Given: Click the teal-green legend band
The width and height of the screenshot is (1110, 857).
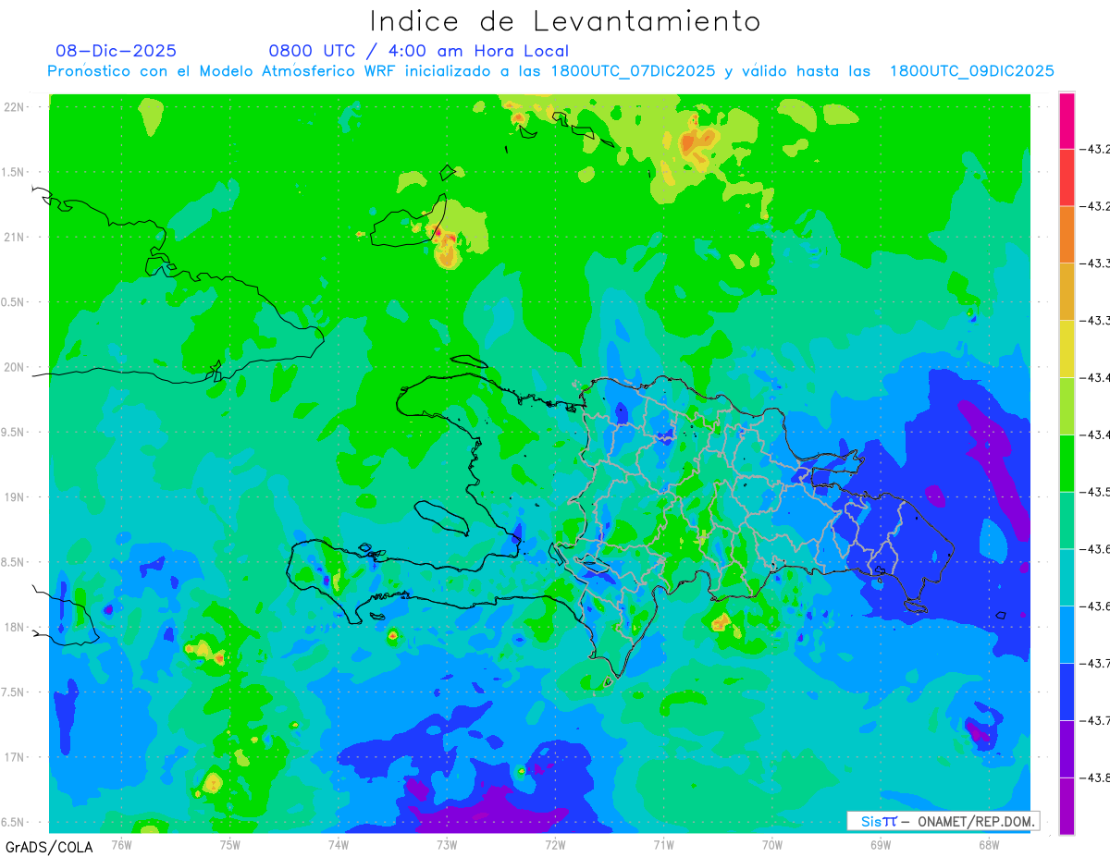Looking at the screenshot, I should [1067, 520].
